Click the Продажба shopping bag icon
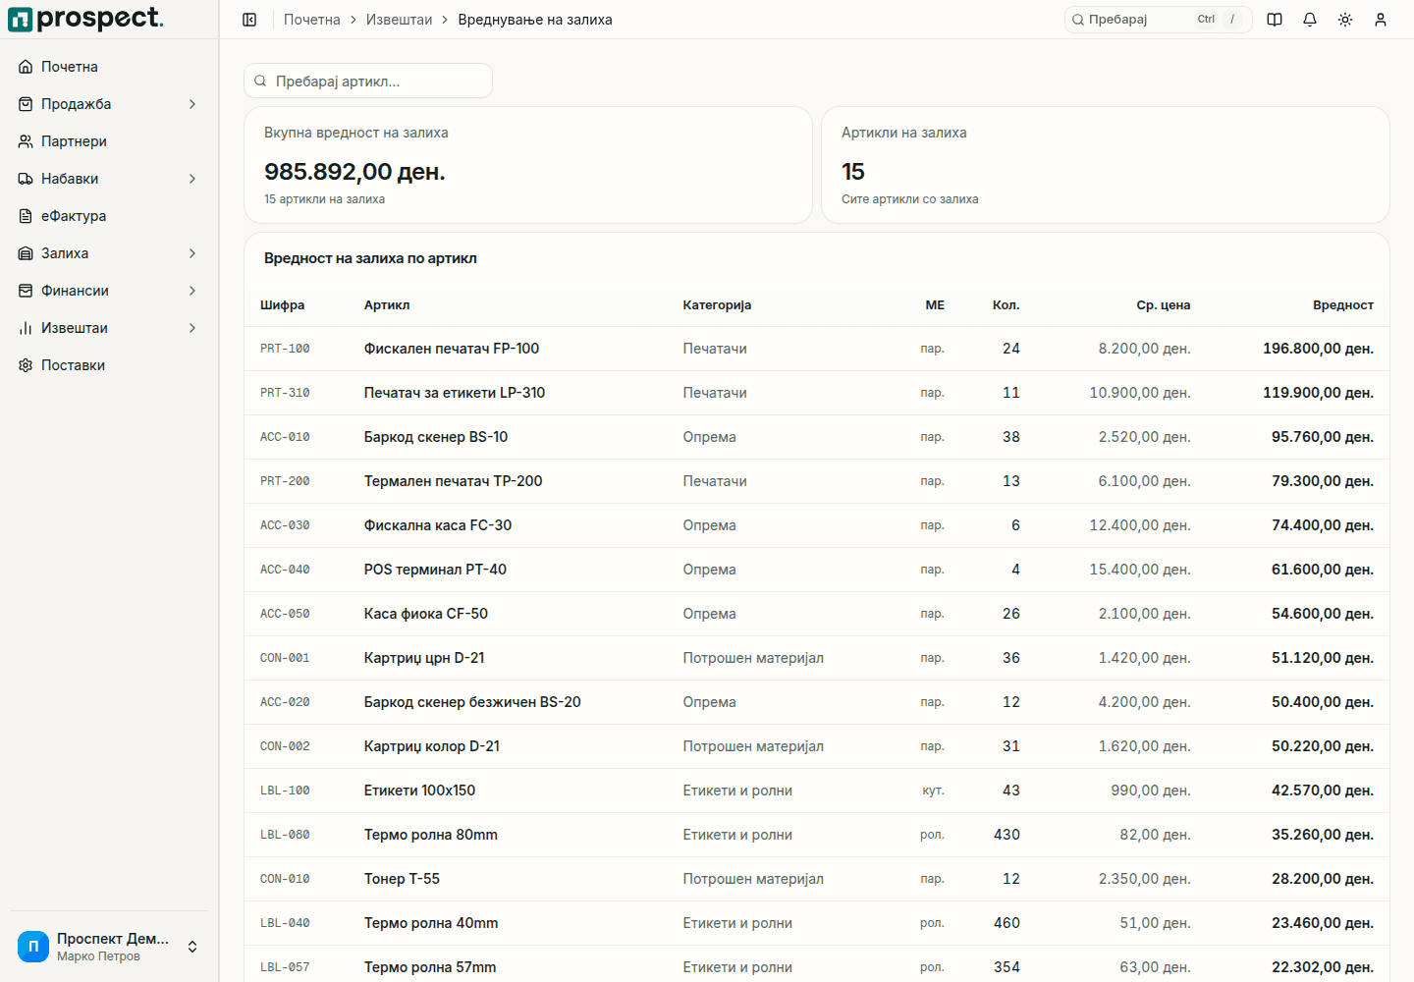 click(26, 104)
